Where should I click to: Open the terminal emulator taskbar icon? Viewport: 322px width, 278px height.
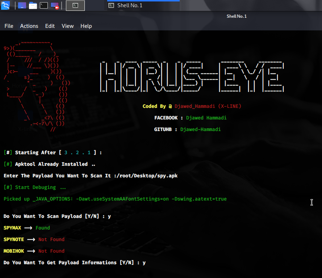(x=43, y=5)
